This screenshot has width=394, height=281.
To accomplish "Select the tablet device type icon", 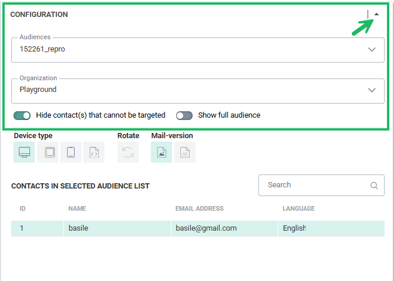I will point(48,152).
